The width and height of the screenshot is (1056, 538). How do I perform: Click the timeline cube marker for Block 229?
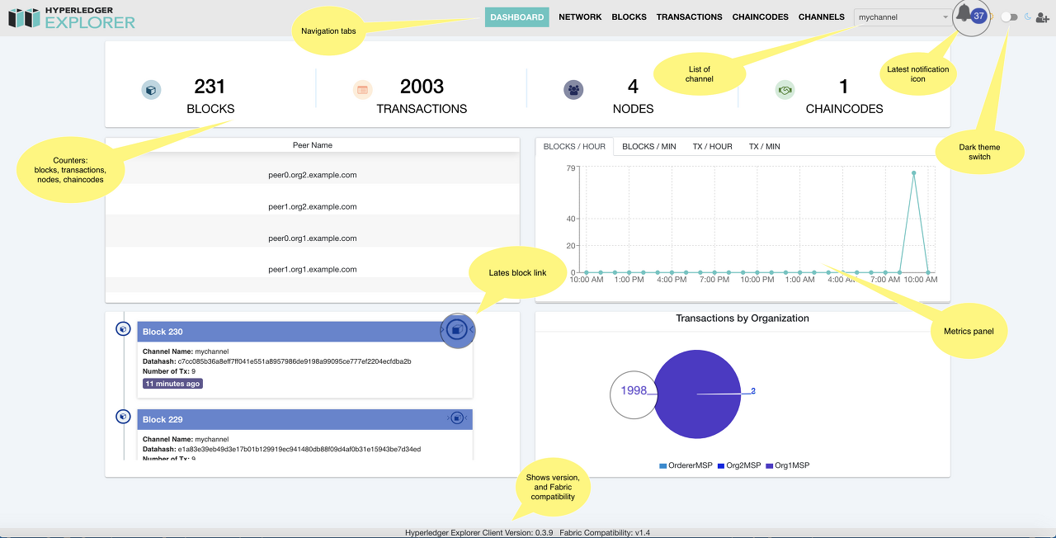point(123,417)
